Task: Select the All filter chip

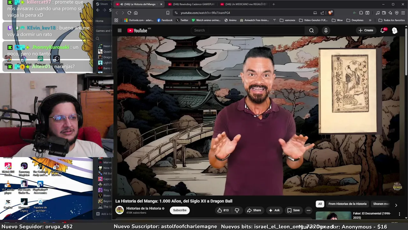Action: [x=320, y=204]
